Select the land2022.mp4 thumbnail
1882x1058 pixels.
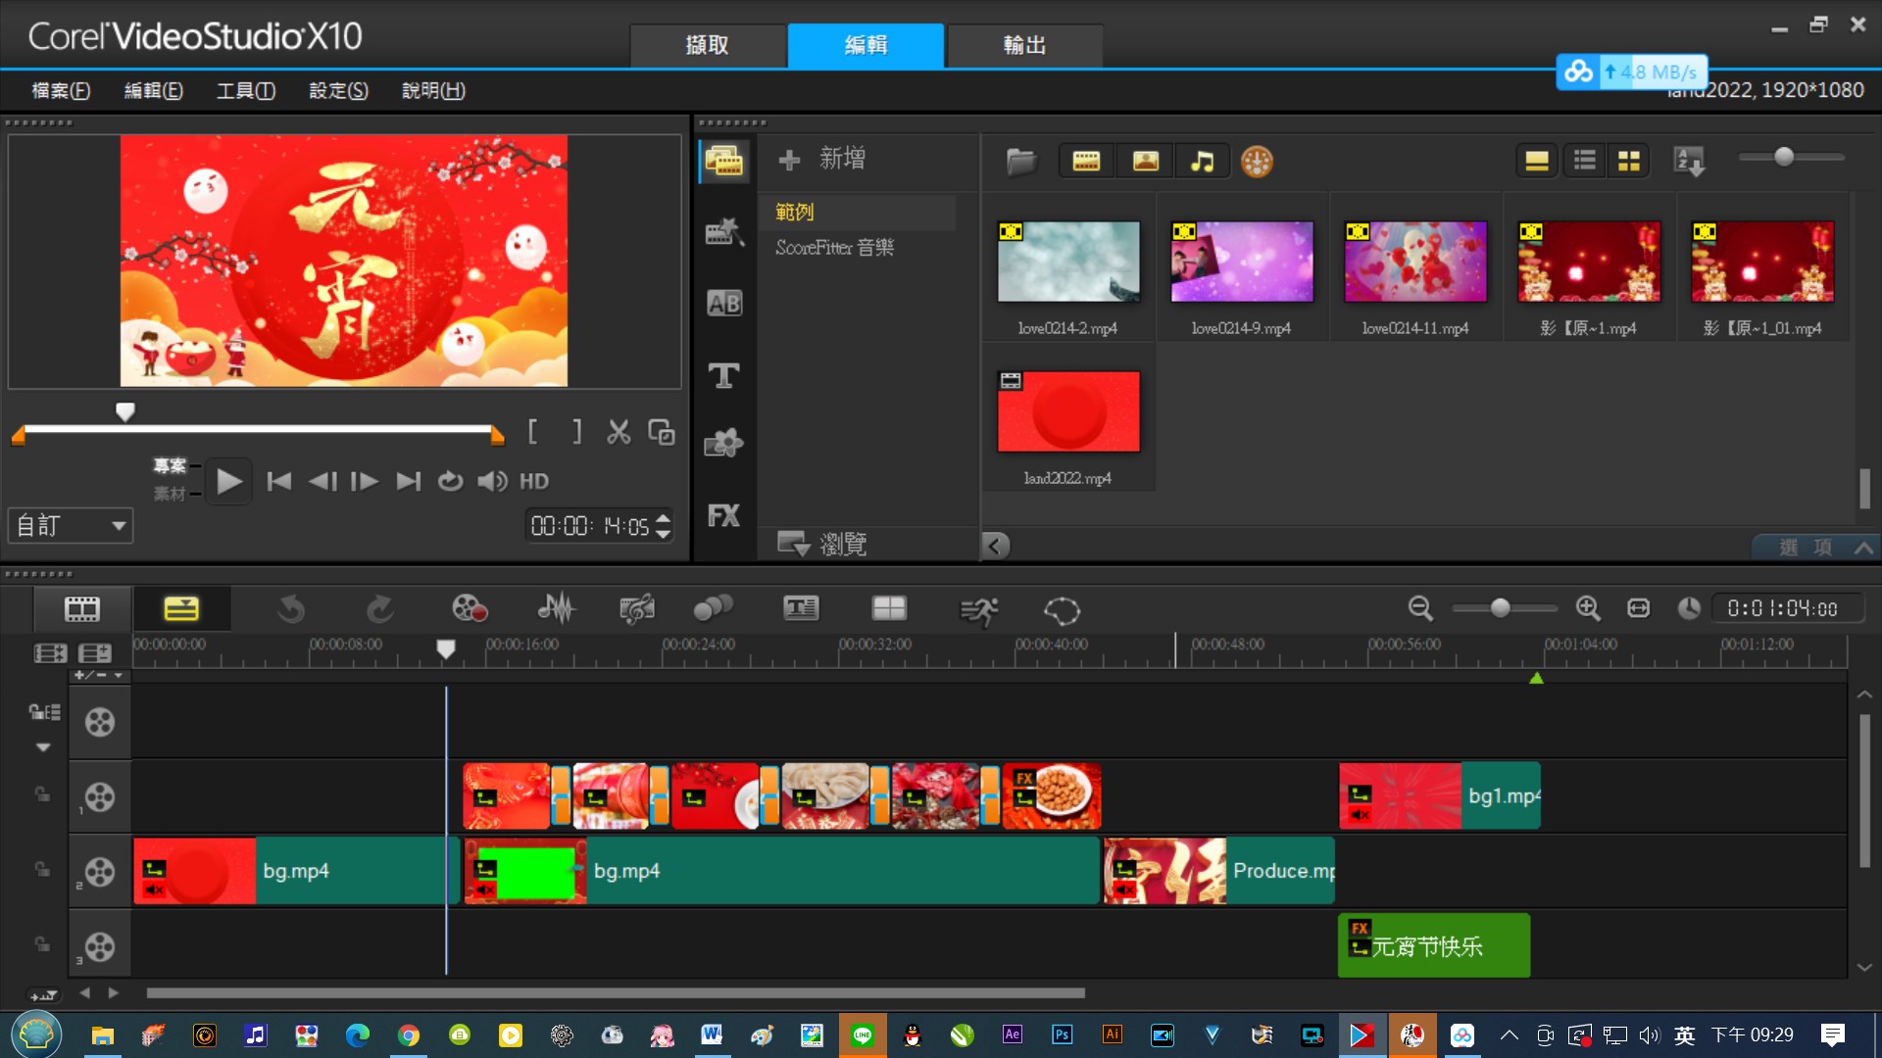(1068, 411)
